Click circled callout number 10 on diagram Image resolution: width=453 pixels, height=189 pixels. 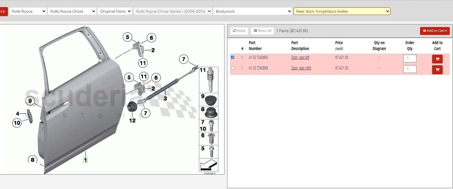click(17, 123)
